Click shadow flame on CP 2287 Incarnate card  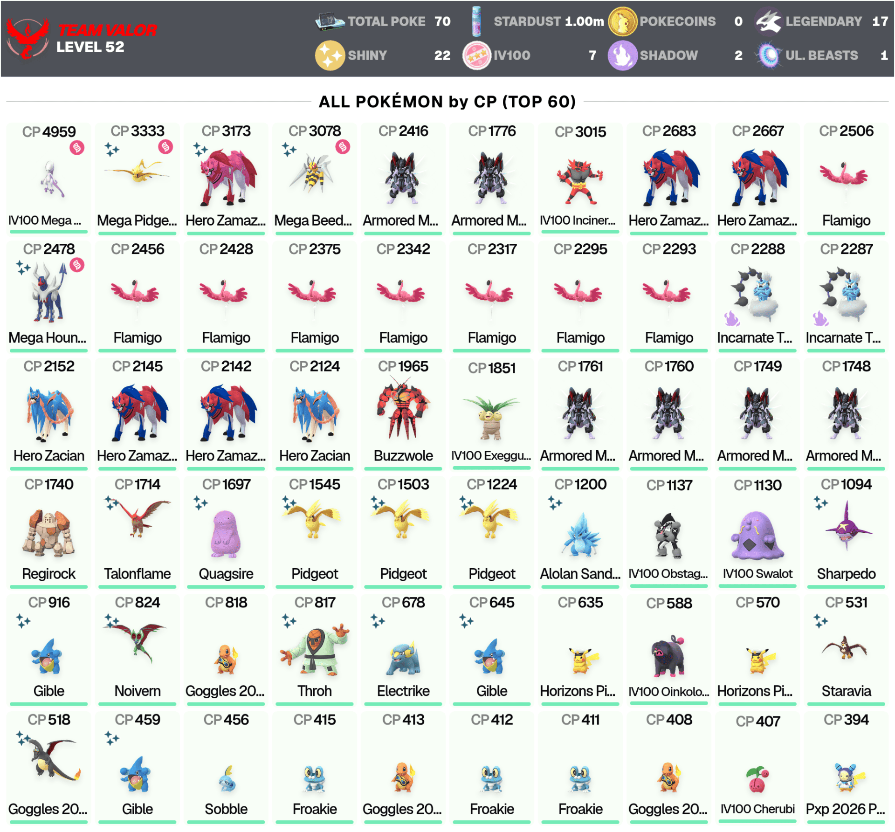[820, 319]
